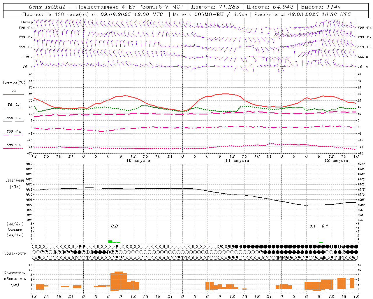Viewport: 373px width, 299px height.
Task: Click the Конвективн. label of convective cloud panel
Action: pos(15,273)
